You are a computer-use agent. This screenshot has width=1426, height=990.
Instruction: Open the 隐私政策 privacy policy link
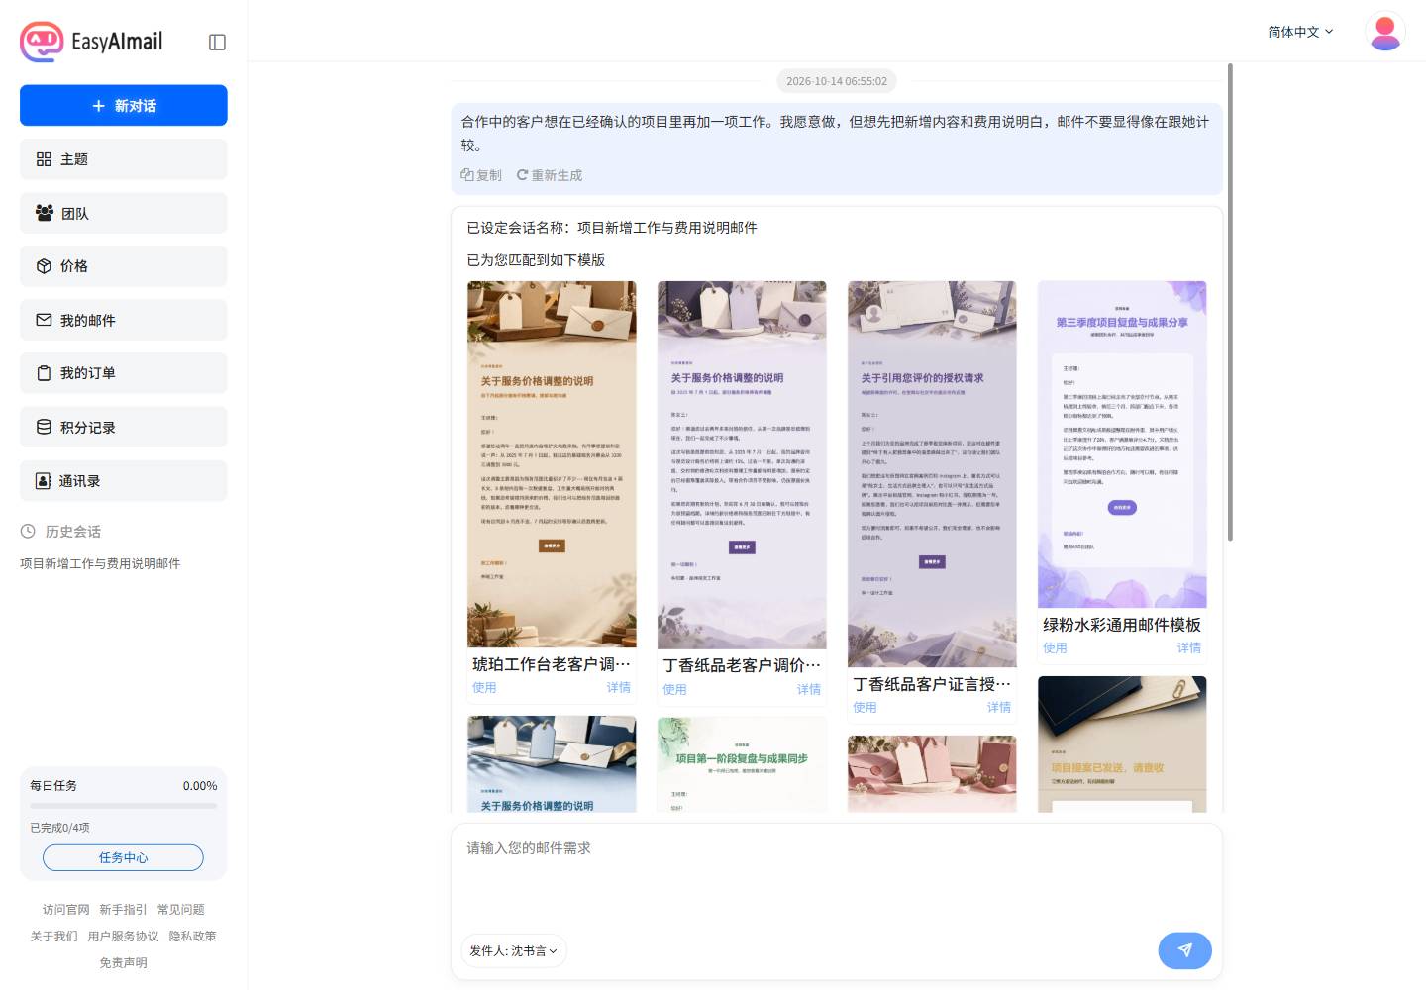pyautogui.click(x=192, y=936)
